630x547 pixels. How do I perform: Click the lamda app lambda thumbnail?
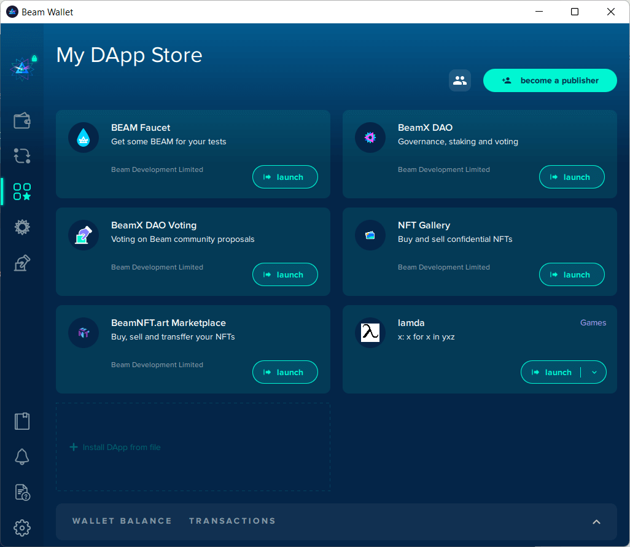(370, 332)
